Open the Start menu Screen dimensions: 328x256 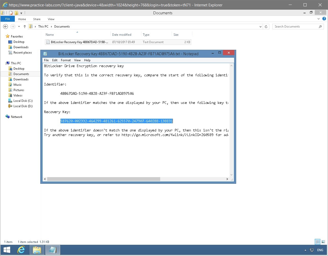tap(6, 250)
